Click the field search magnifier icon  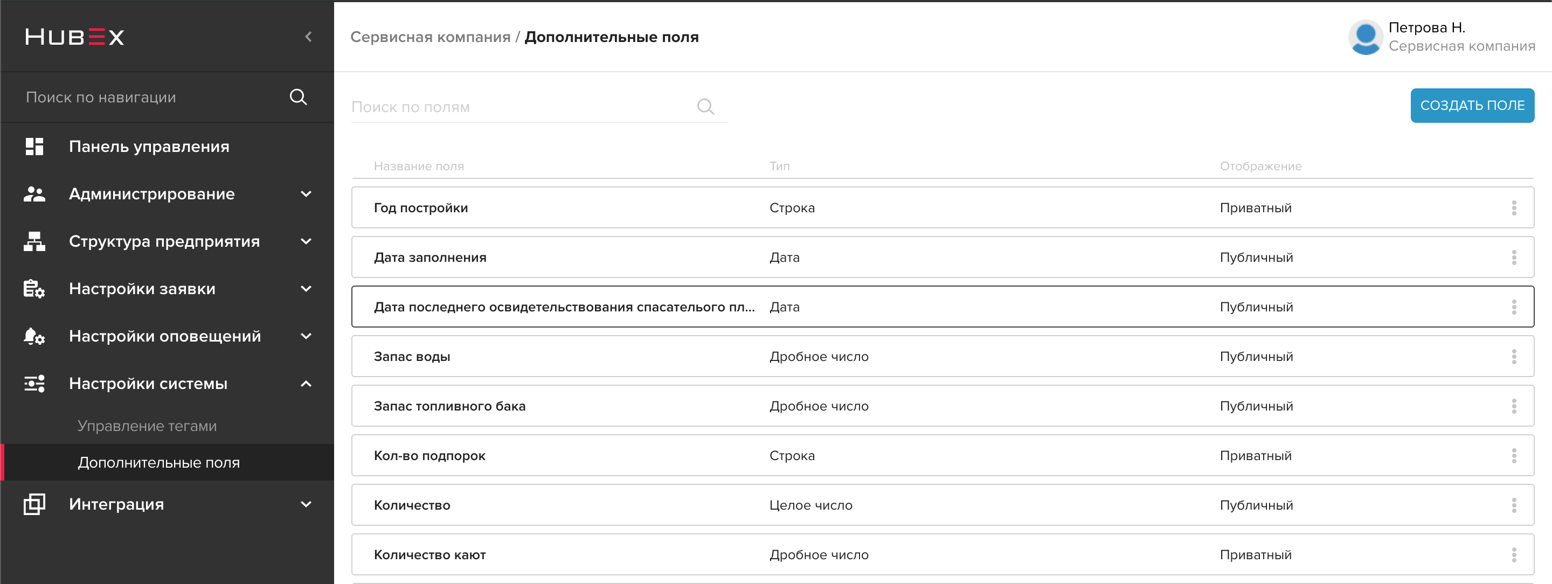[x=705, y=107]
